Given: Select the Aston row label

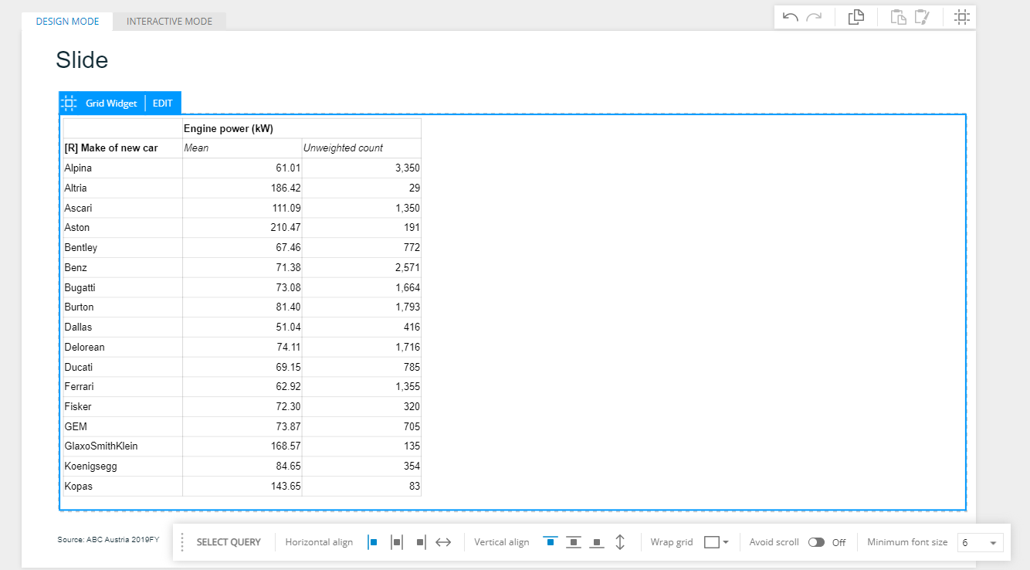Looking at the screenshot, I should [77, 227].
